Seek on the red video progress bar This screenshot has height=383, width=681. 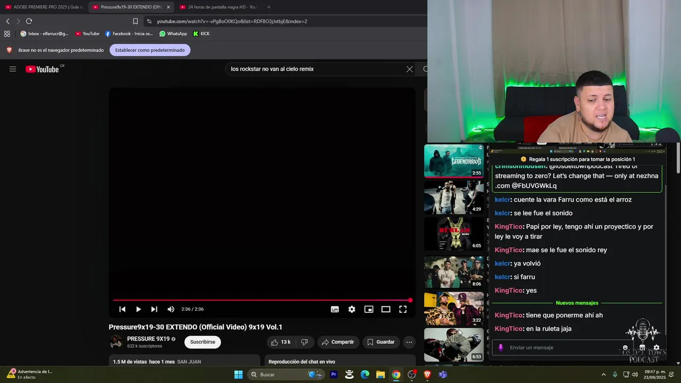pos(262,301)
